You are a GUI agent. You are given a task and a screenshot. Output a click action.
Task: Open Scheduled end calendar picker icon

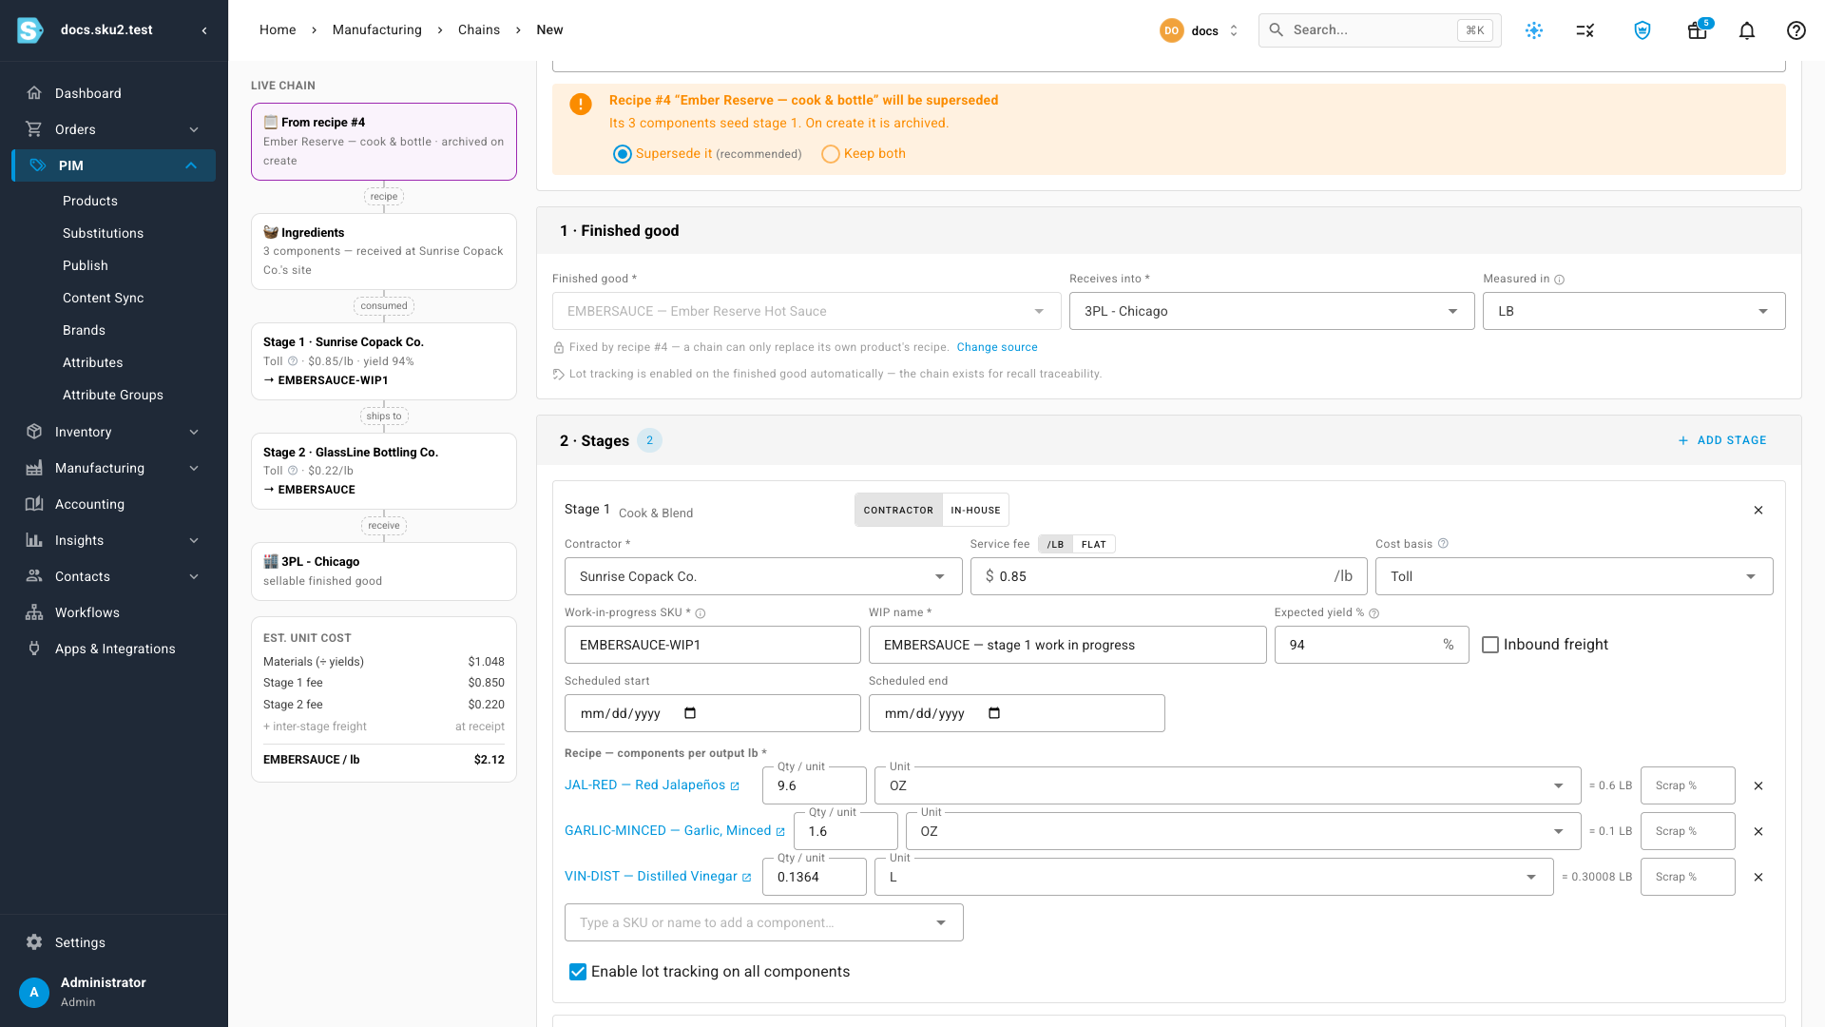995,713
